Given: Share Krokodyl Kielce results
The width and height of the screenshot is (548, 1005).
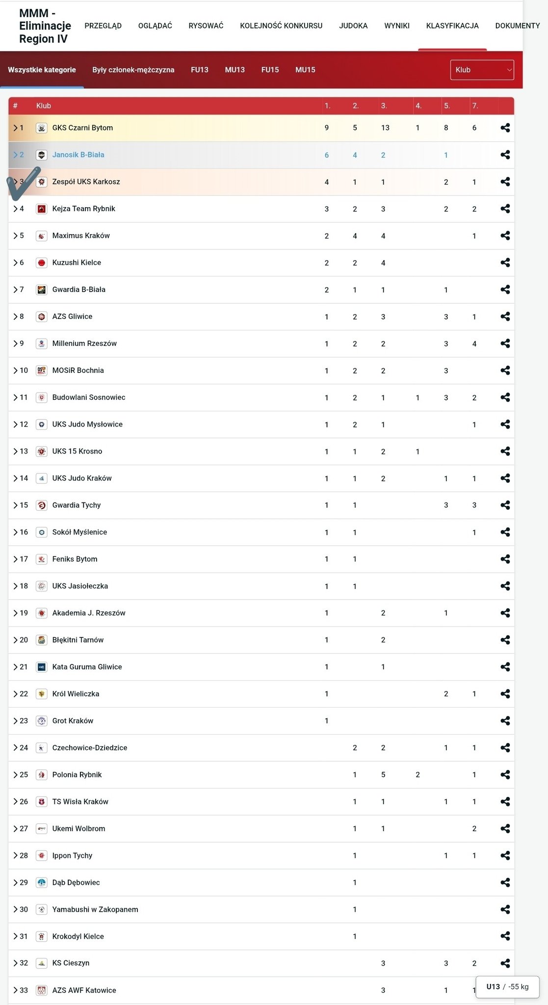Looking at the screenshot, I should pos(505,936).
